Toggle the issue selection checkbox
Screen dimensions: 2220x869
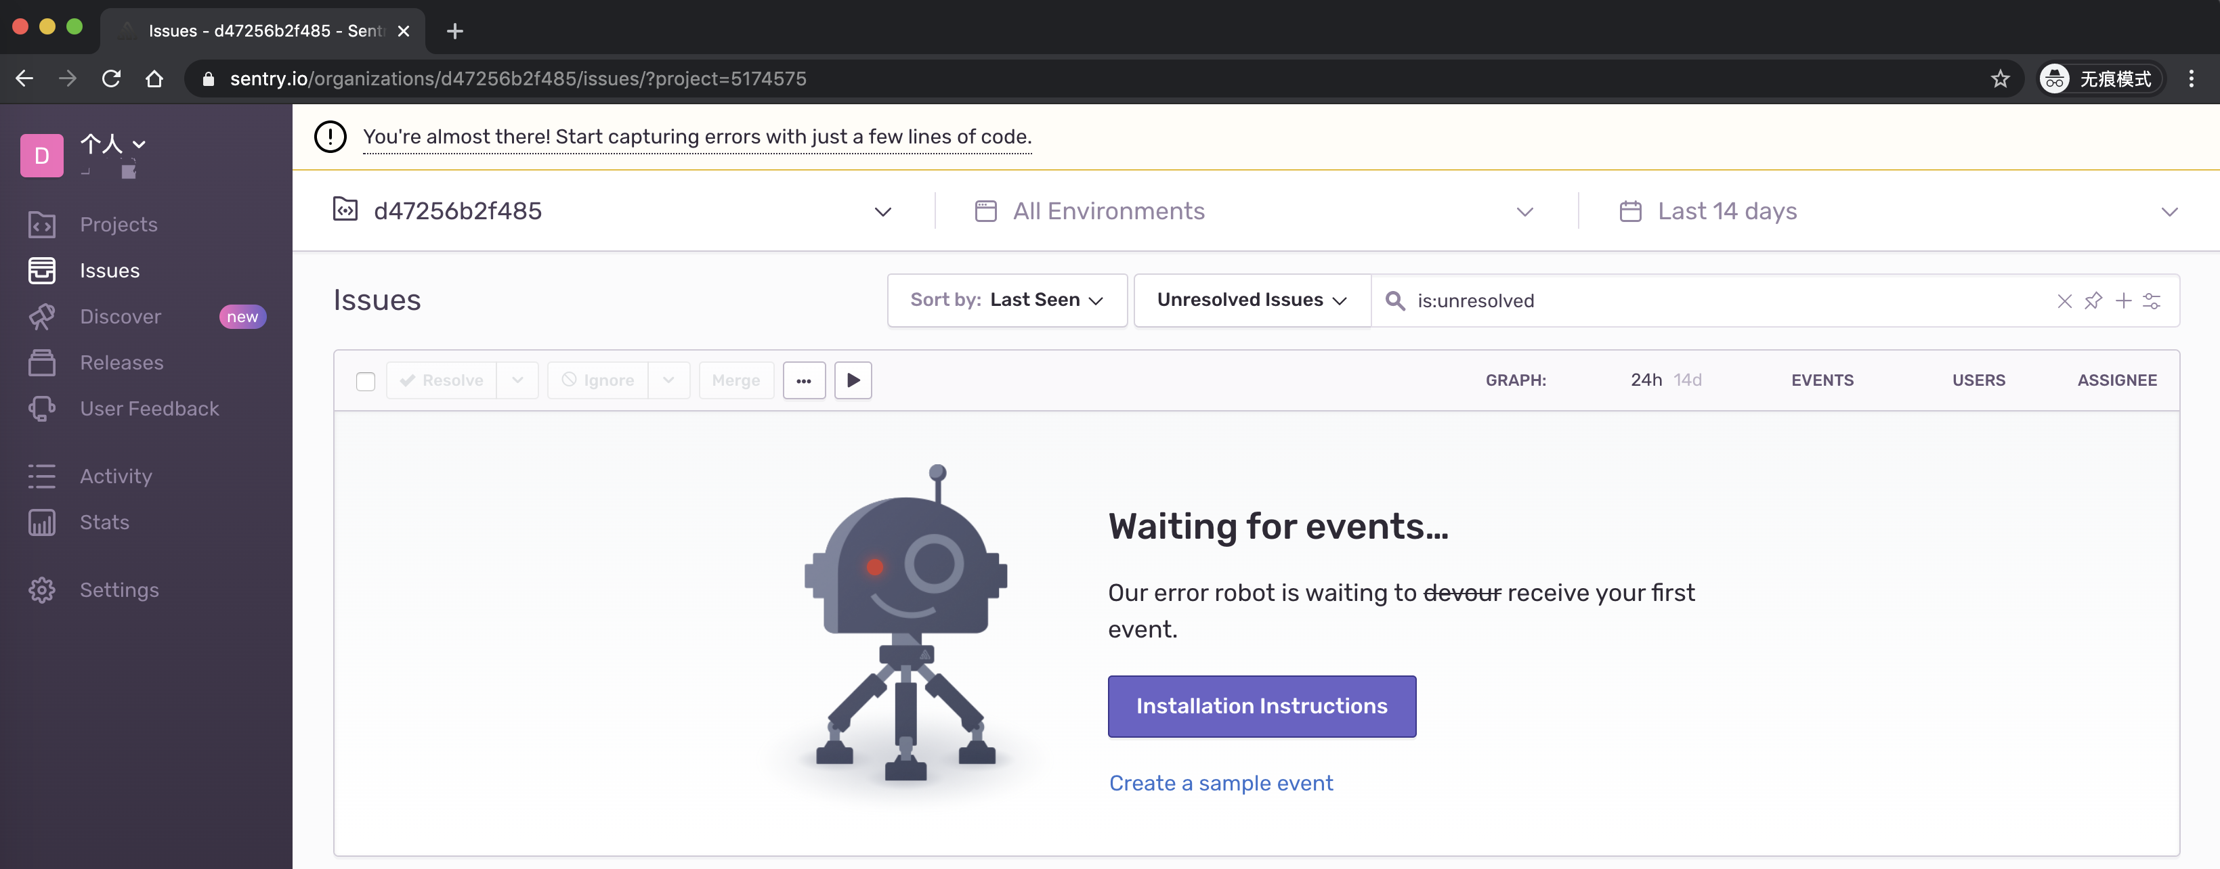point(365,379)
